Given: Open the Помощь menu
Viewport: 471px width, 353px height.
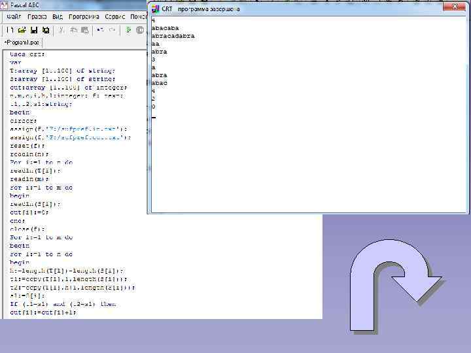Looking at the screenshot, I should (x=138, y=17).
